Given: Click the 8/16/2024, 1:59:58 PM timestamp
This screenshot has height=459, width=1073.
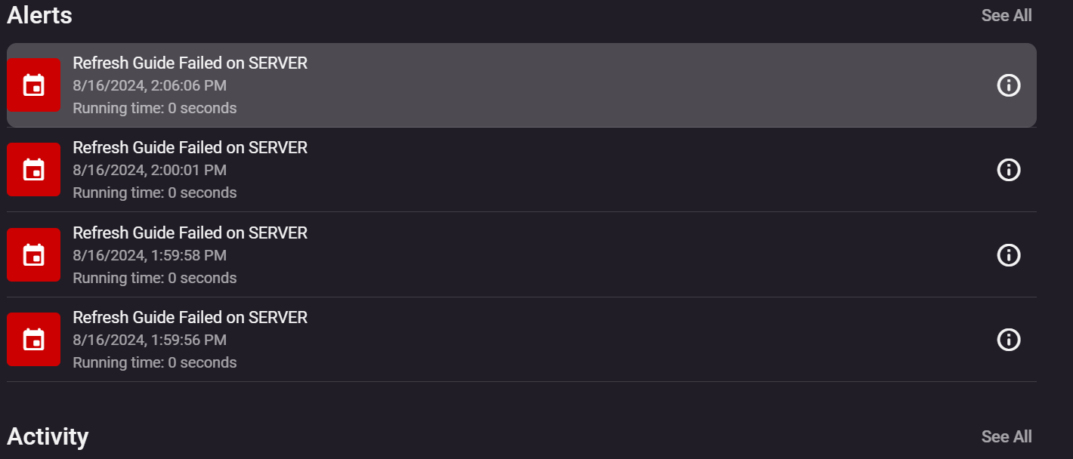Looking at the screenshot, I should [x=150, y=255].
